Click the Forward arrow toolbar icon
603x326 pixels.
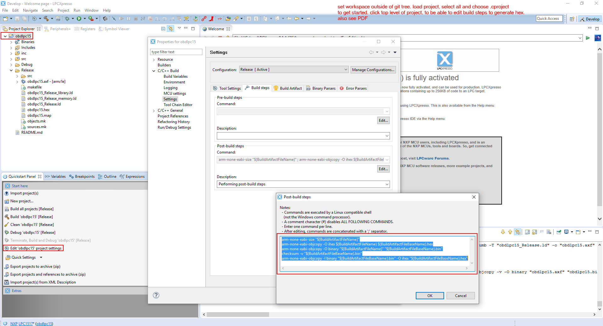click(x=308, y=19)
